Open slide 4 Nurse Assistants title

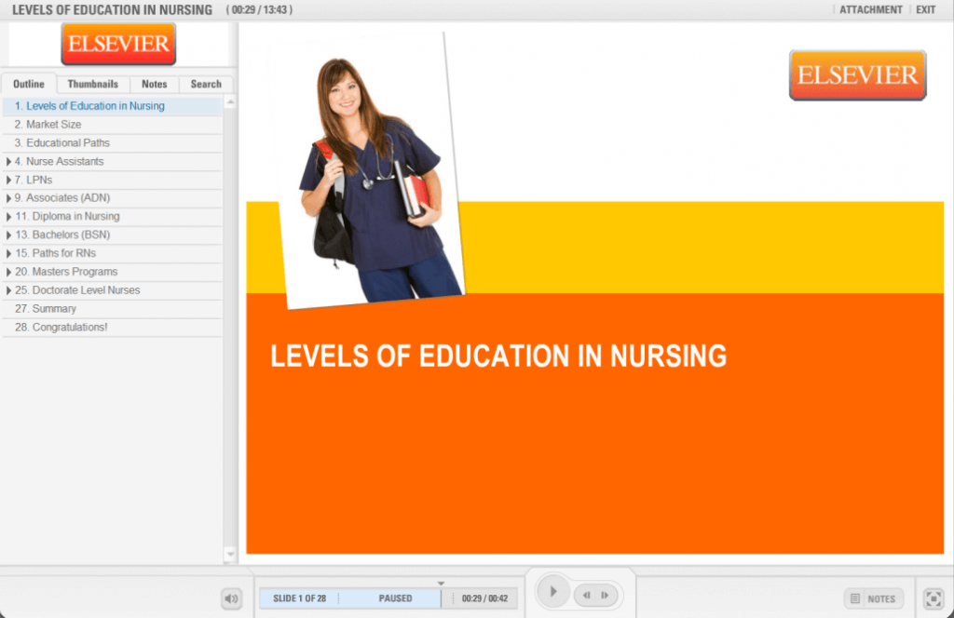[59, 162]
